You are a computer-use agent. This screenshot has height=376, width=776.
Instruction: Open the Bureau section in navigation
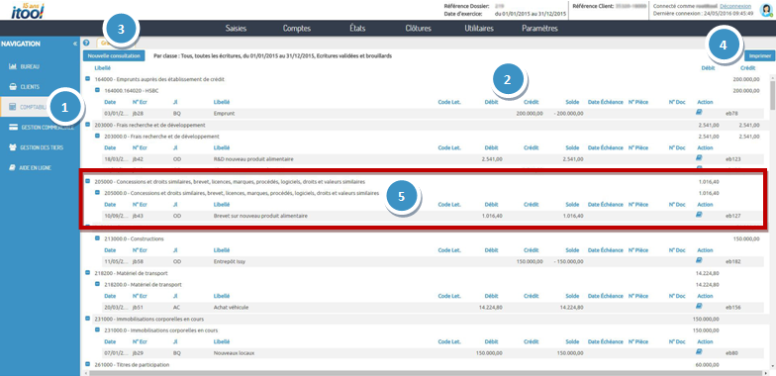[24, 66]
